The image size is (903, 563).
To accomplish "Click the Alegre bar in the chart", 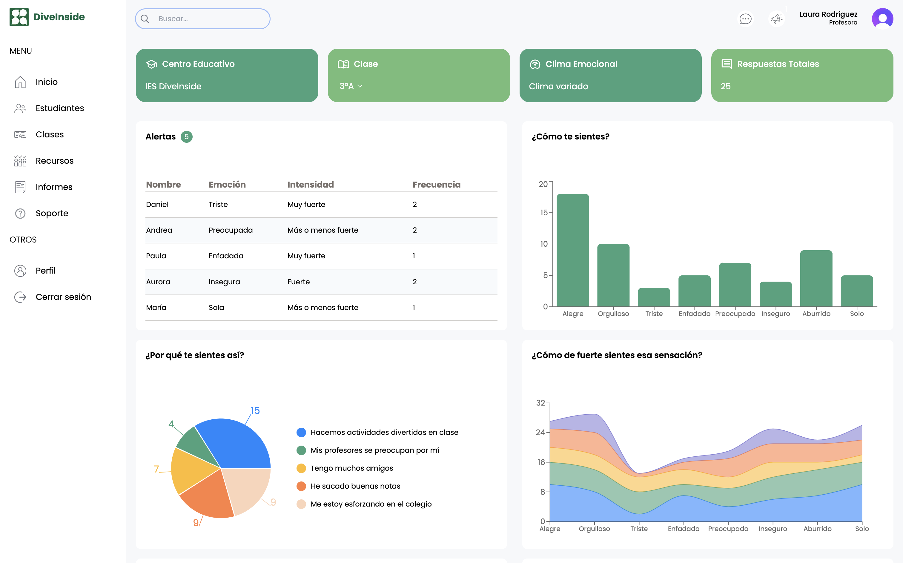I will (x=572, y=250).
